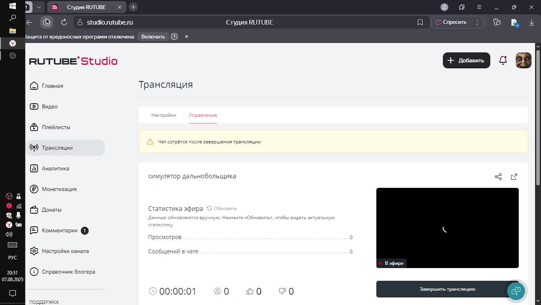The width and height of the screenshot is (541, 305).
Task: Open Комментарии in the sidebar
Action: (59, 230)
